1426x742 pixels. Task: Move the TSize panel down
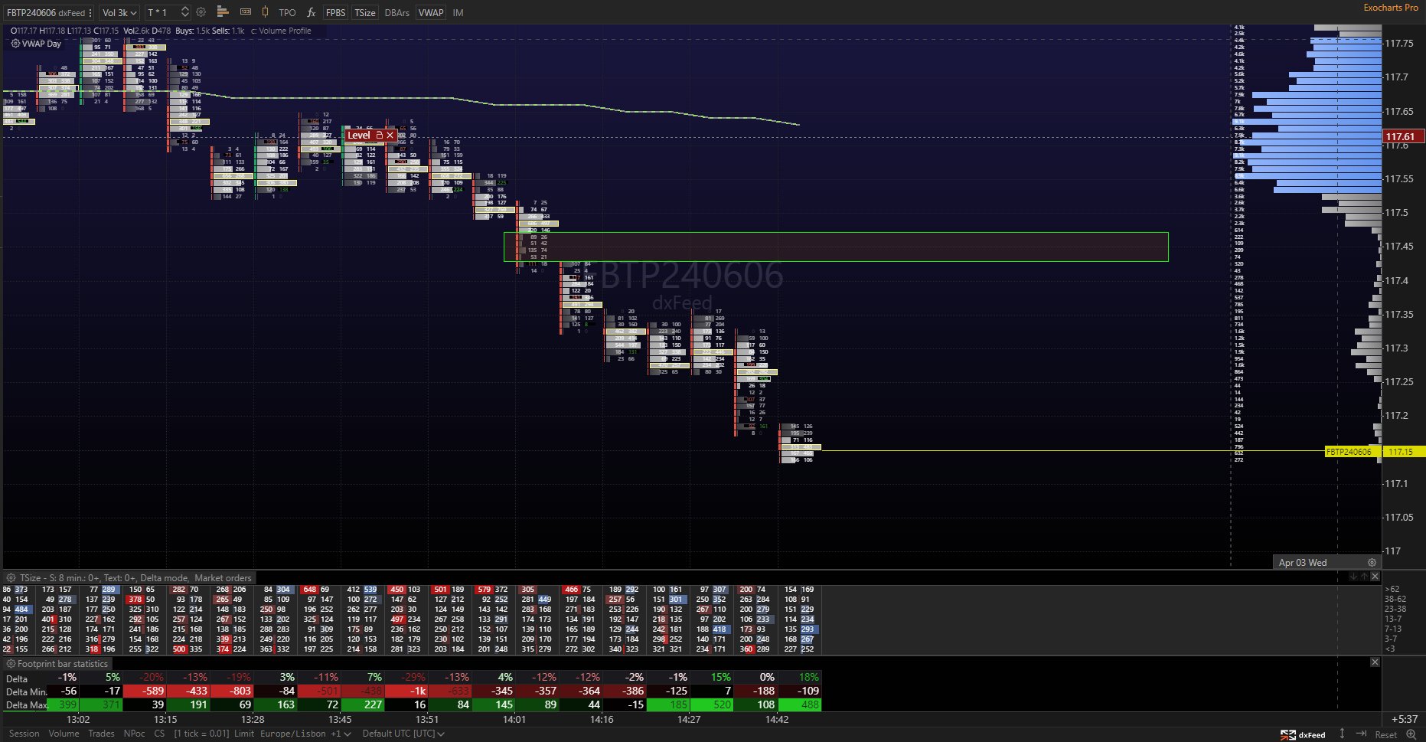(1353, 577)
